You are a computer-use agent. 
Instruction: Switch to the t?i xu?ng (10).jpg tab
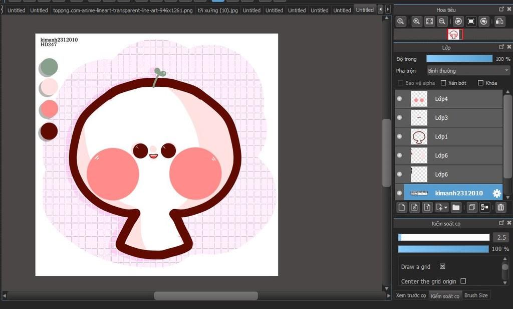click(x=218, y=10)
